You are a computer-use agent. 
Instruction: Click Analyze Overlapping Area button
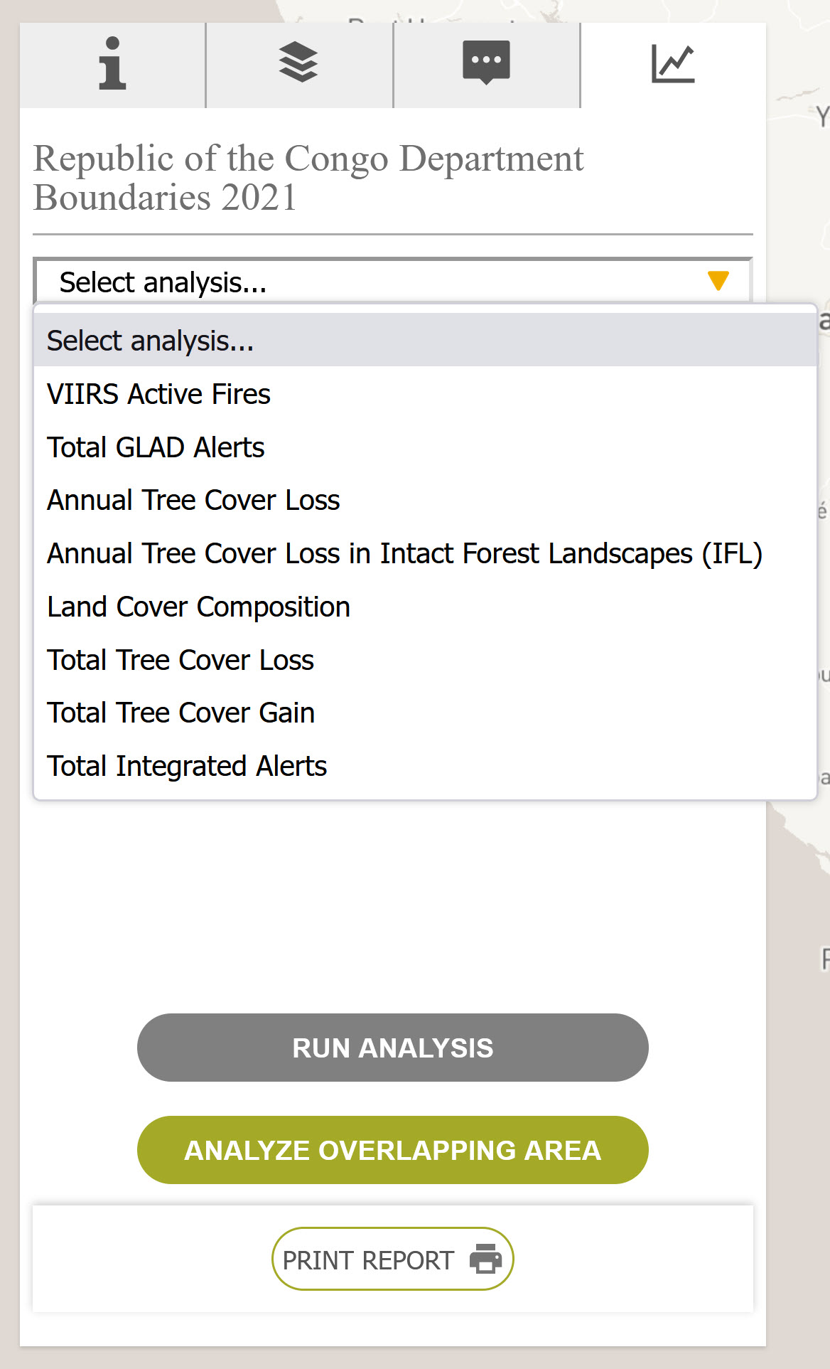click(x=392, y=1150)
